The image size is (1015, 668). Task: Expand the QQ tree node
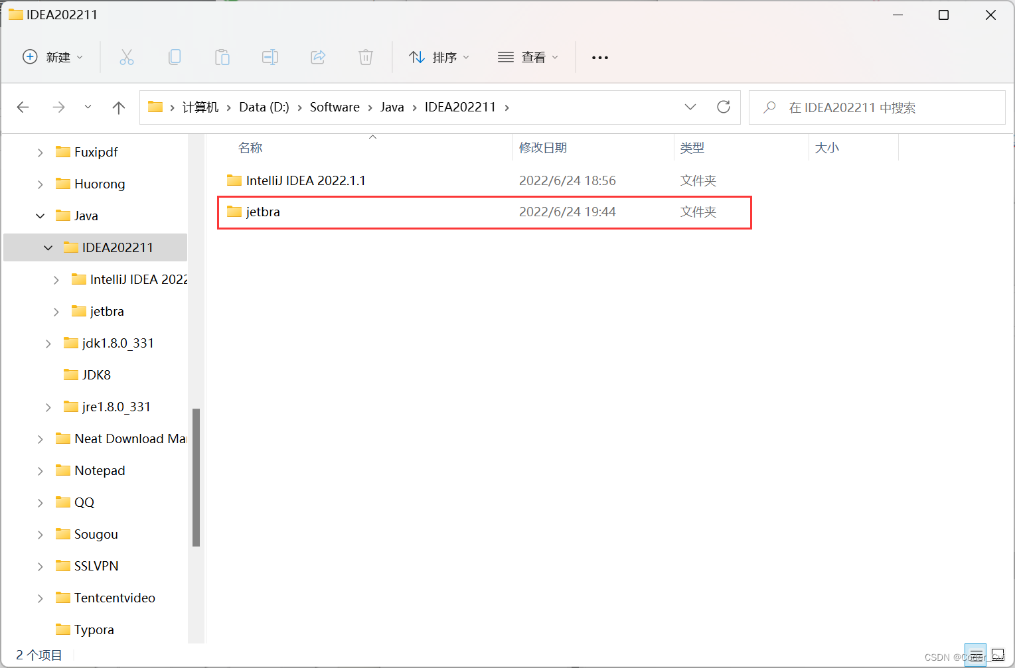(40, 503)
